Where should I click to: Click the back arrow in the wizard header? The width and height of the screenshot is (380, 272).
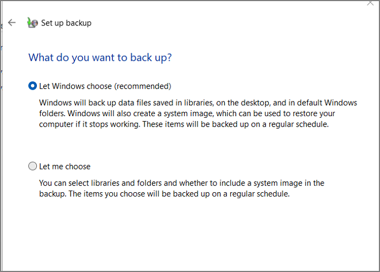(x=12, y=23)
